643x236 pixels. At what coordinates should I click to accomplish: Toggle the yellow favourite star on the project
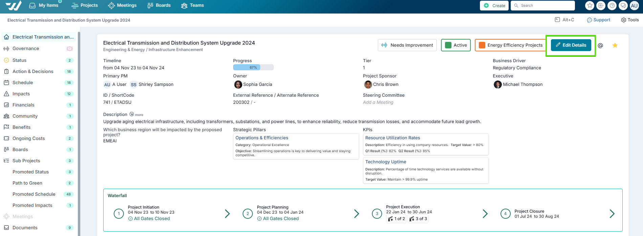point(615,45)
